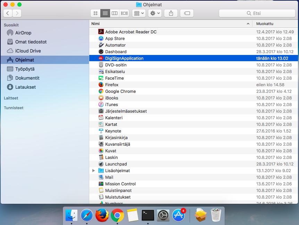Click the date "12.4.2017 klo 12.49"

tap(275, 32)
